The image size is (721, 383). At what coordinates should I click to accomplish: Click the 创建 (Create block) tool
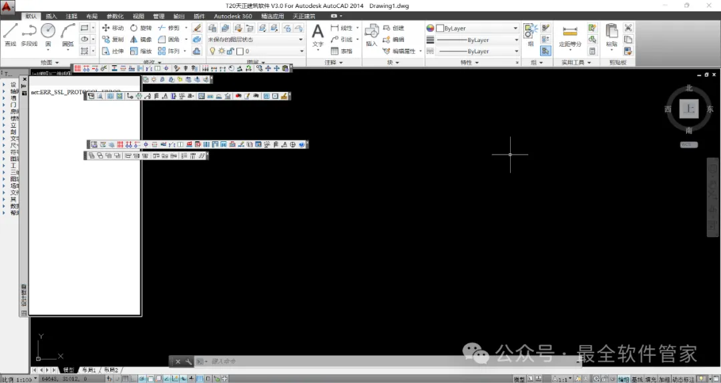394,28
